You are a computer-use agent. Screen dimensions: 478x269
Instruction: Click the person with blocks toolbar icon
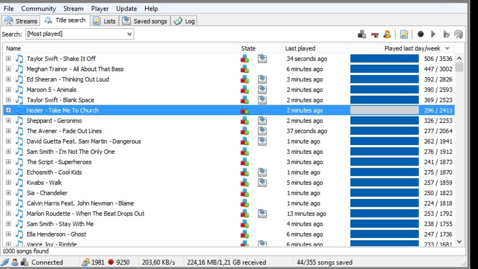click(387, 34)
